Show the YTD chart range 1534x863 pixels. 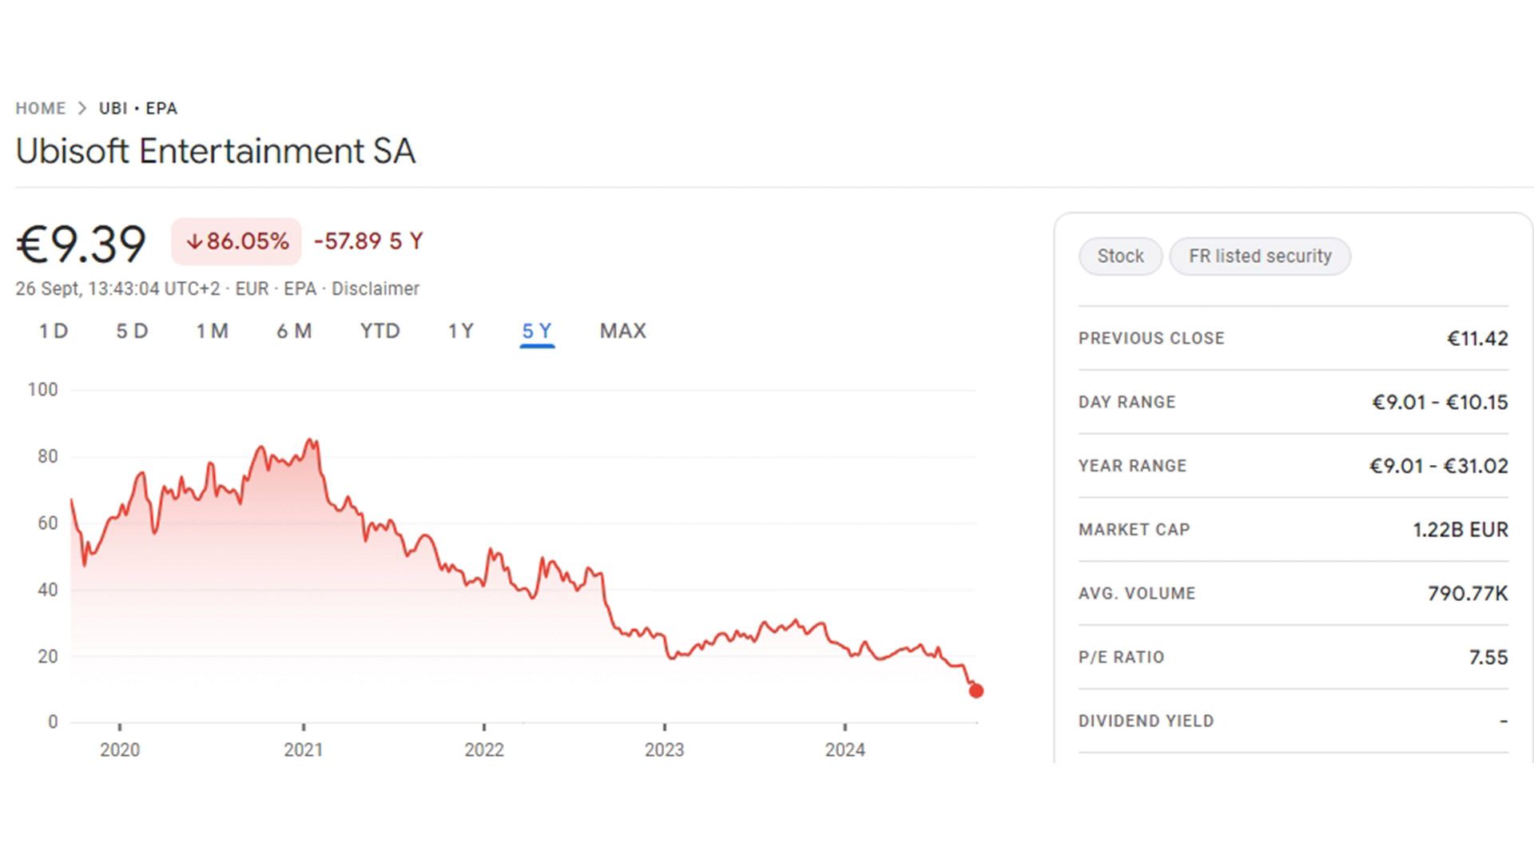pyautogui.click(x=380, y=331)
